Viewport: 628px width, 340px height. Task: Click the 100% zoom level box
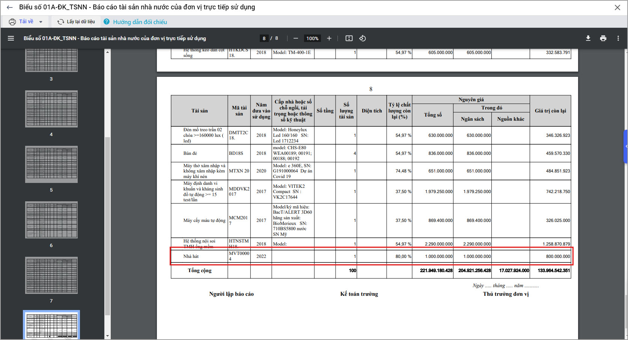click(x=312, y=38)
